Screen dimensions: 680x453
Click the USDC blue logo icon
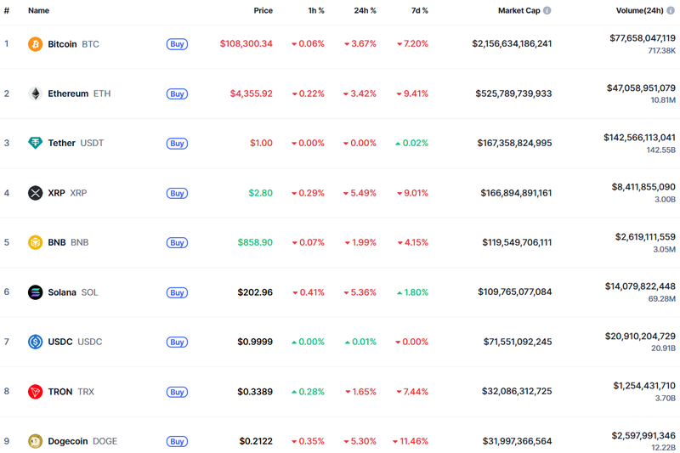(35, 342)
